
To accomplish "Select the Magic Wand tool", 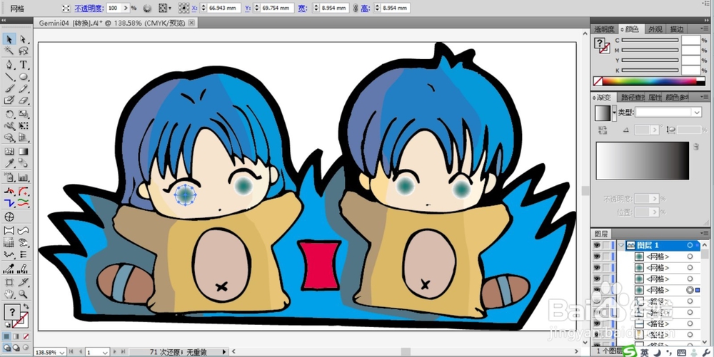I will click(x=9, y=51).
